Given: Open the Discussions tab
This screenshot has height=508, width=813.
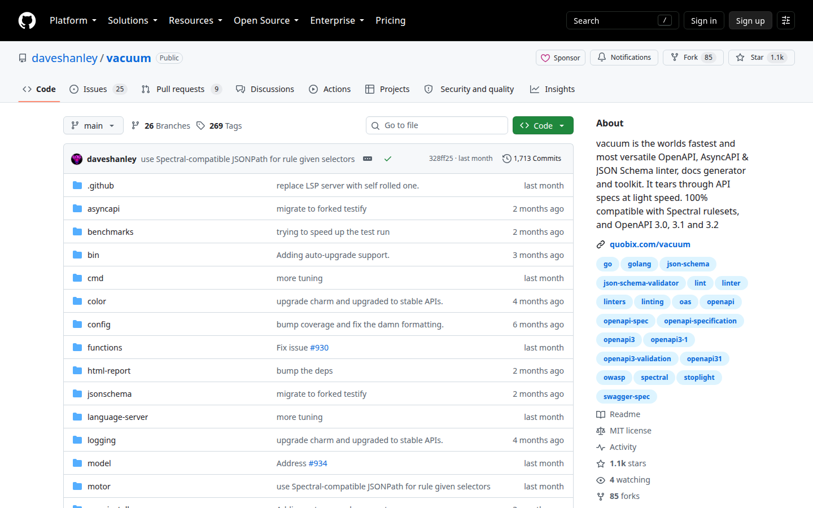Looking at the screenshot, I should pos(265,89).
